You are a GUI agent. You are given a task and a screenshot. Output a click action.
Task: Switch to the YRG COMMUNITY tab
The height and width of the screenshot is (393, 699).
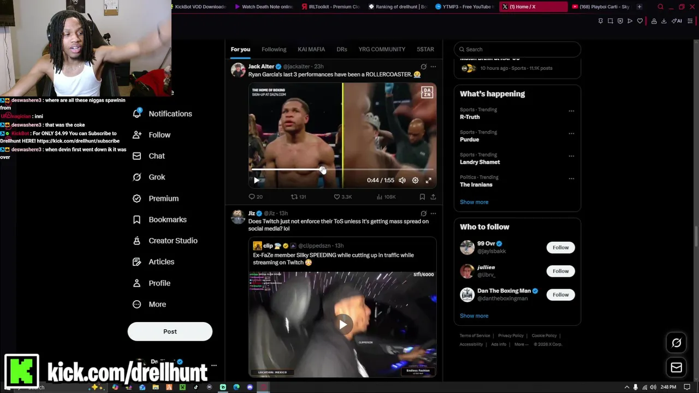coord(382,49)
